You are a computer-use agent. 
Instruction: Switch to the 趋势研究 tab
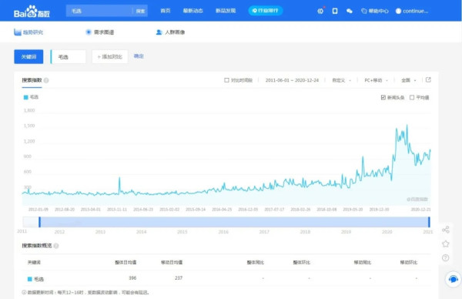click(x=28, y=32)
